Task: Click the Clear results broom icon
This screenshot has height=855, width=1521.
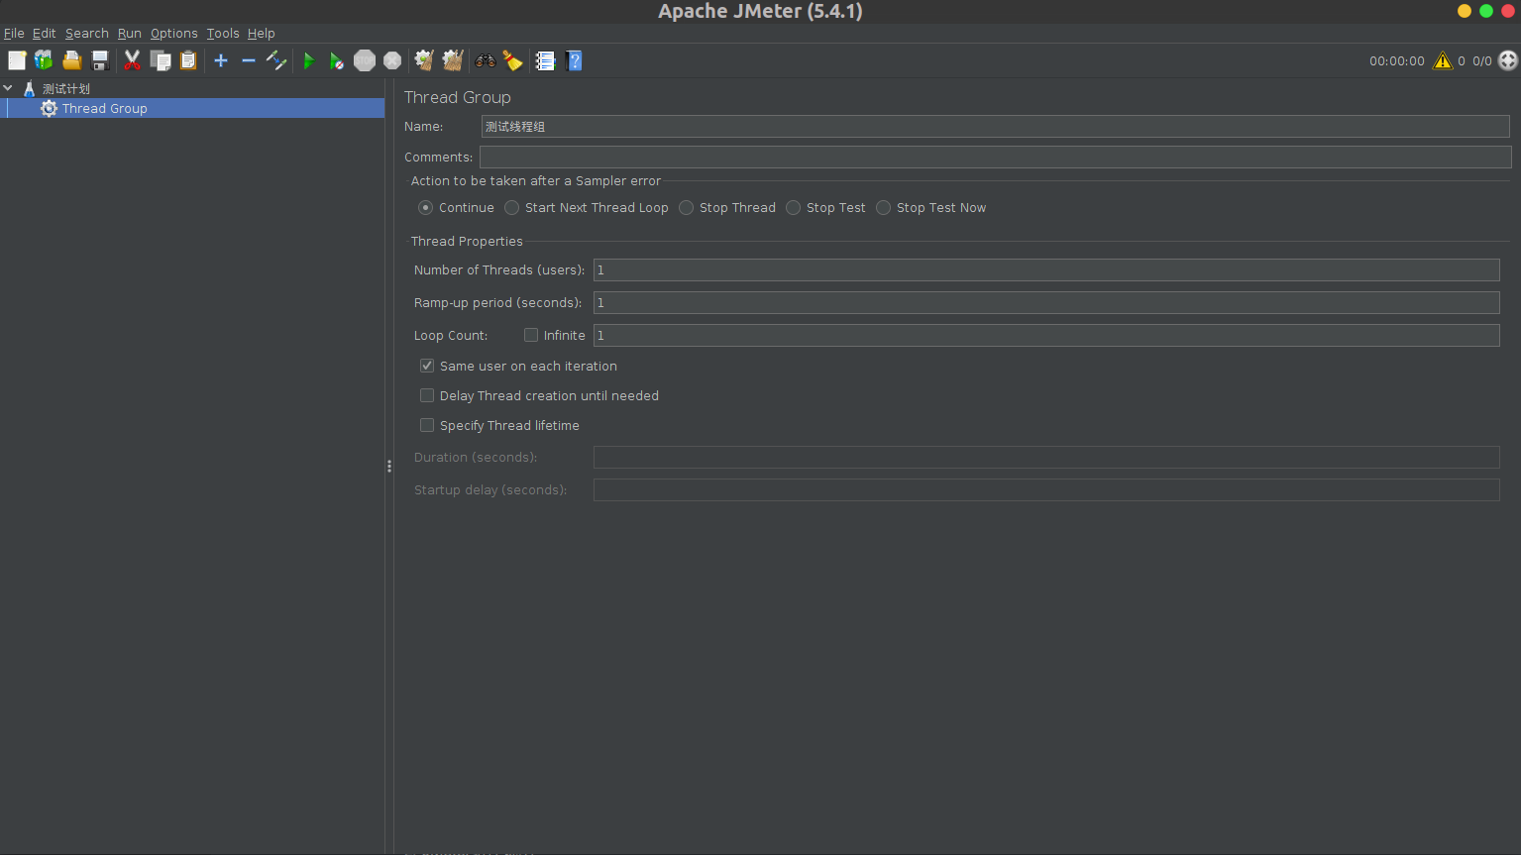Action: 424,60
